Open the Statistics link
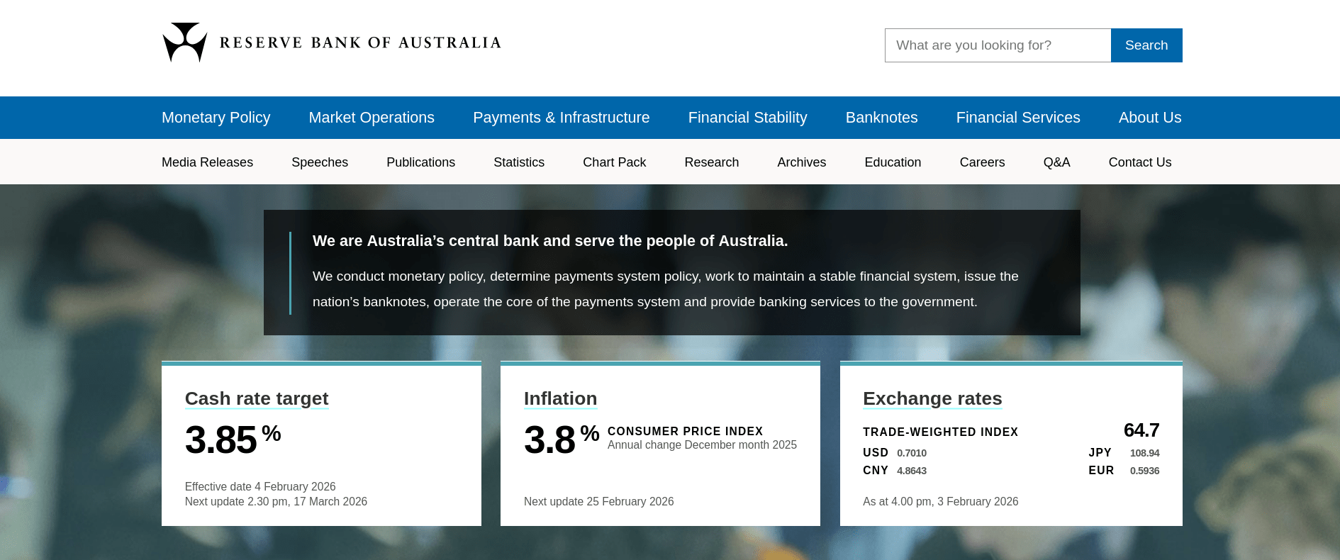 point(519,162)
